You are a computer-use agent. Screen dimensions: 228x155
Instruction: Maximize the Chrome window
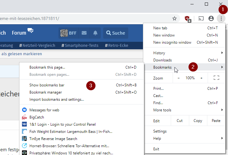click(x=206, y=4)
